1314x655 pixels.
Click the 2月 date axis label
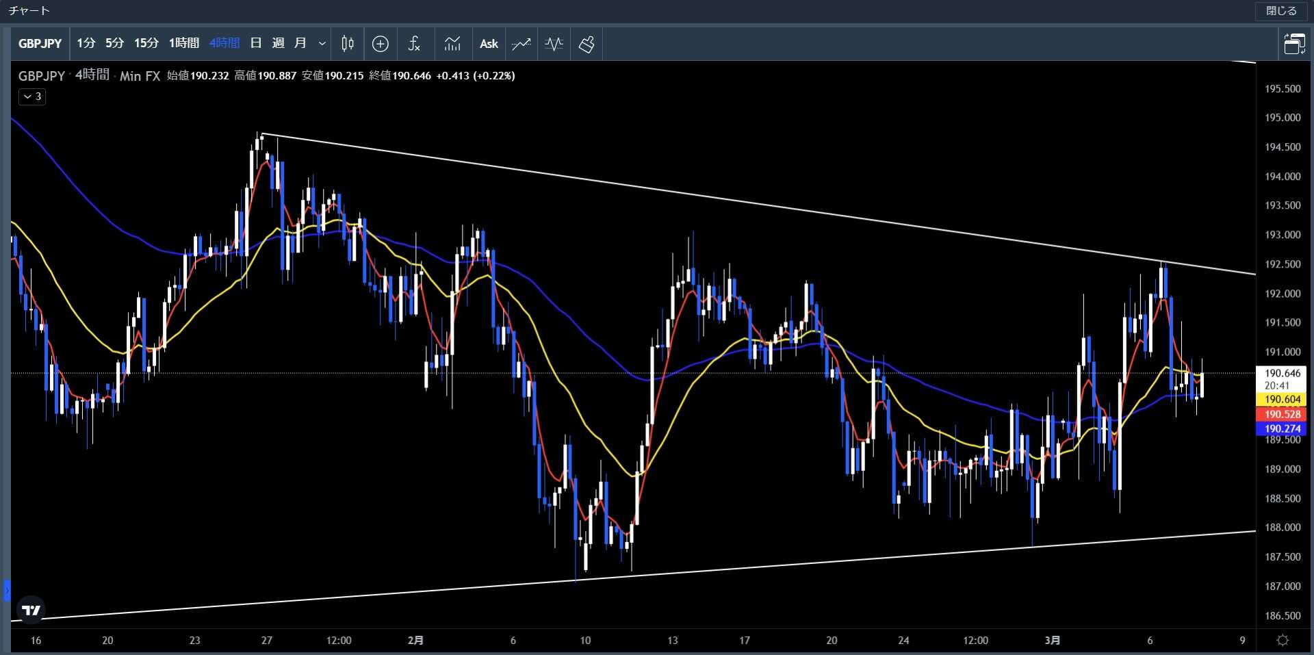(415, 641)
